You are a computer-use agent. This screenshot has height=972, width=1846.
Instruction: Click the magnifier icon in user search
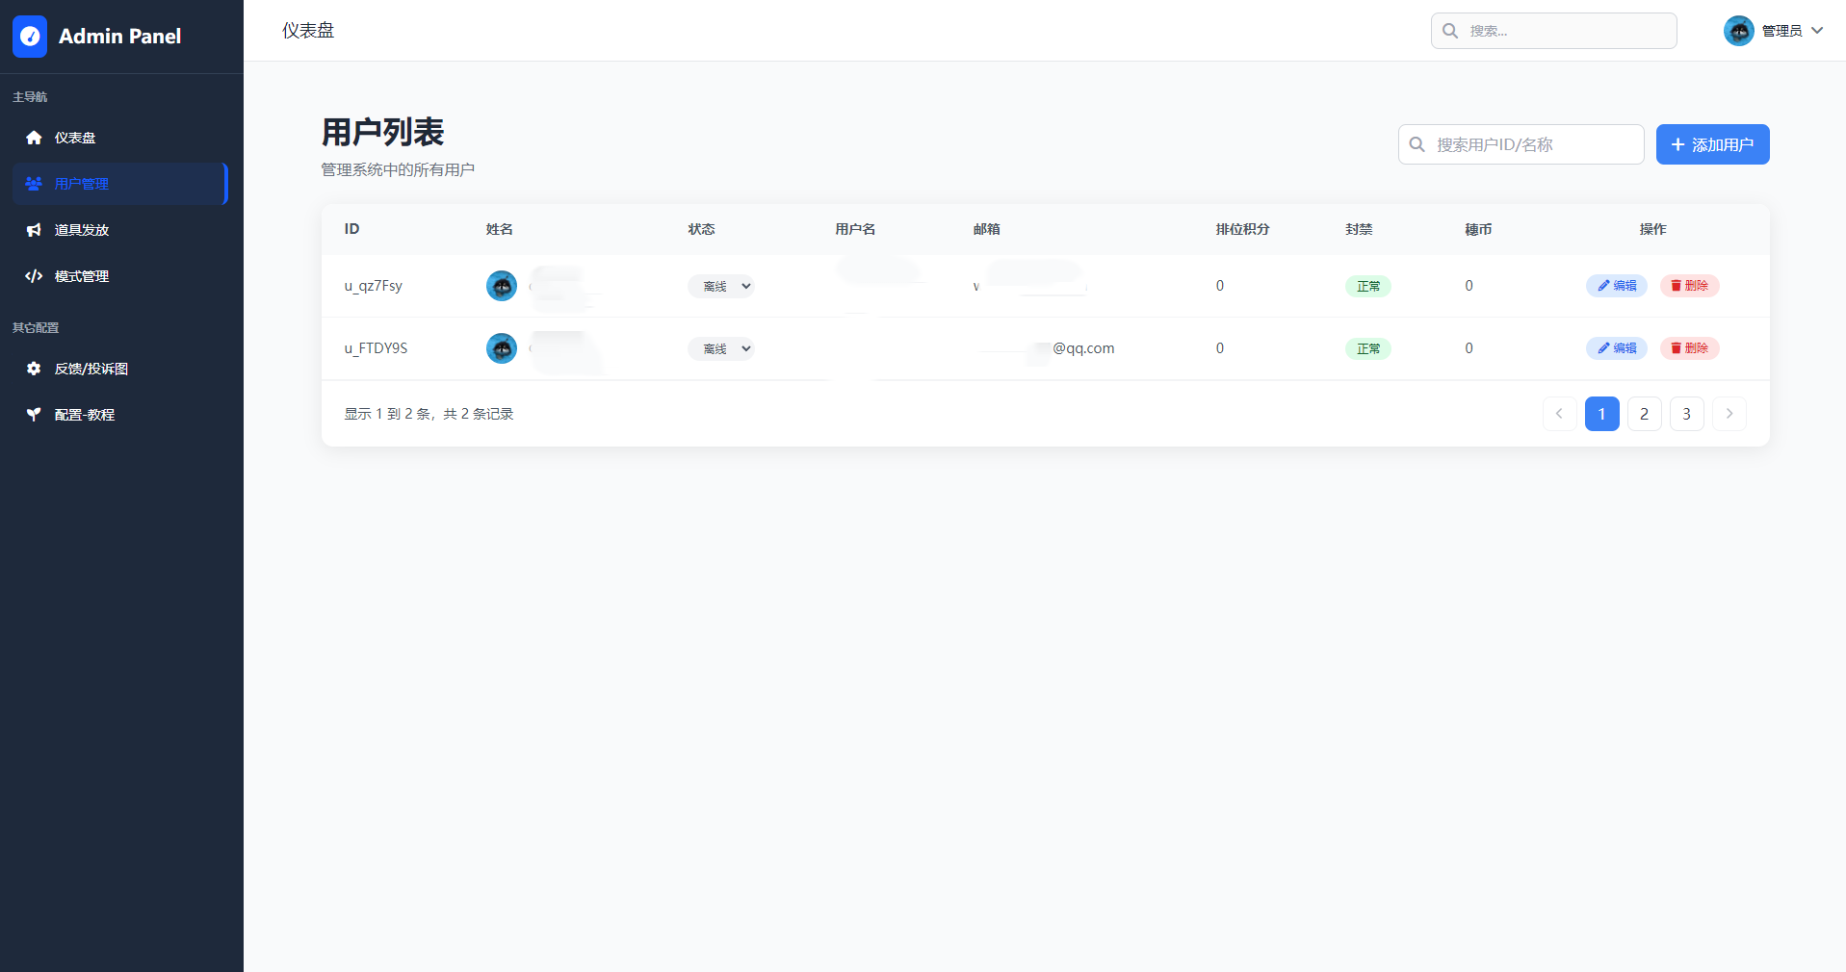pyautogui.click(x=1417, y=144)
